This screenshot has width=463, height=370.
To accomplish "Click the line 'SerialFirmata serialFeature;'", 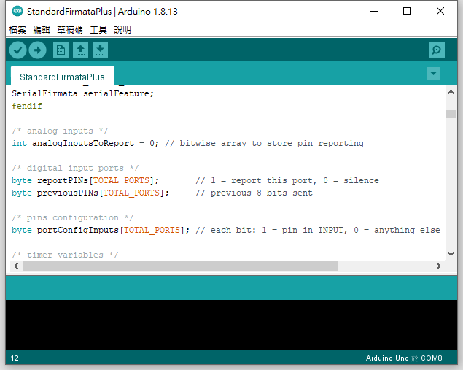I will [82, 93].
